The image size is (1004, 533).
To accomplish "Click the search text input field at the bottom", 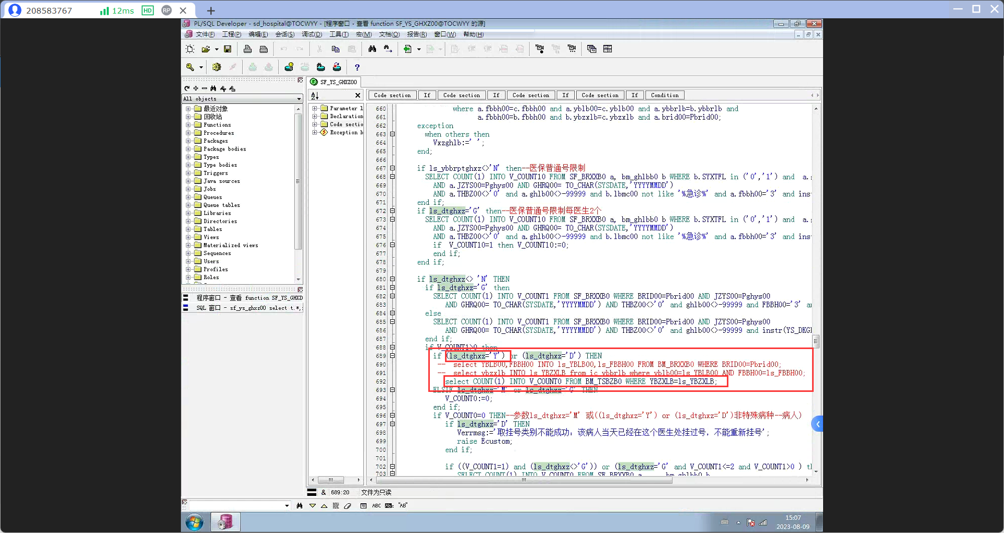I will (235, 506).
